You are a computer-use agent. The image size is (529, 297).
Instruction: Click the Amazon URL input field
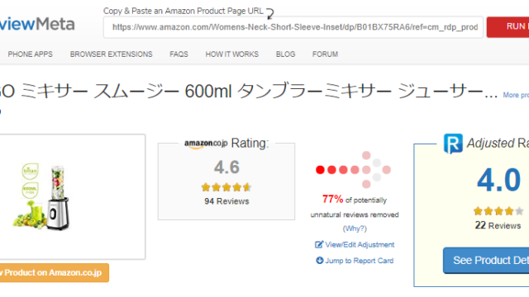[293, 27]
